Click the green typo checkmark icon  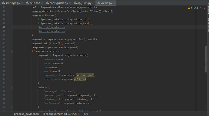tap(195, 8)
